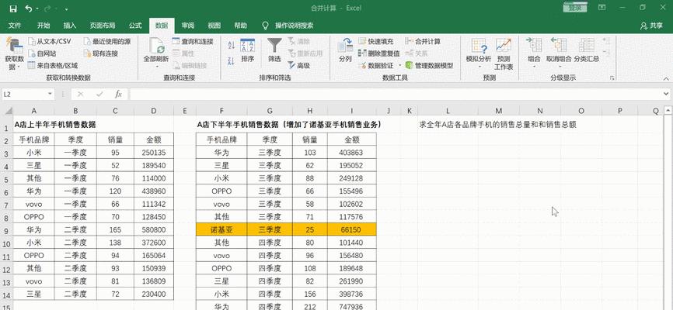Click the Share (共享) button
This screenshot has height=310, width=673.
click(x=651, y=26)
